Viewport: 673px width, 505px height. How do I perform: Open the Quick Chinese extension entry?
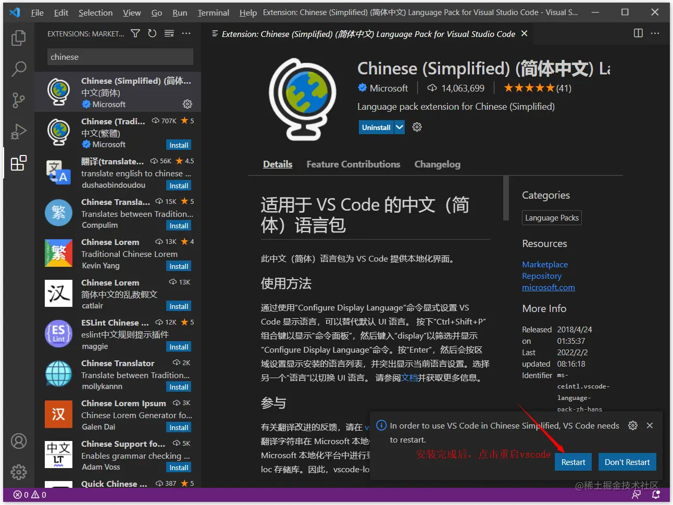[118, 484]
